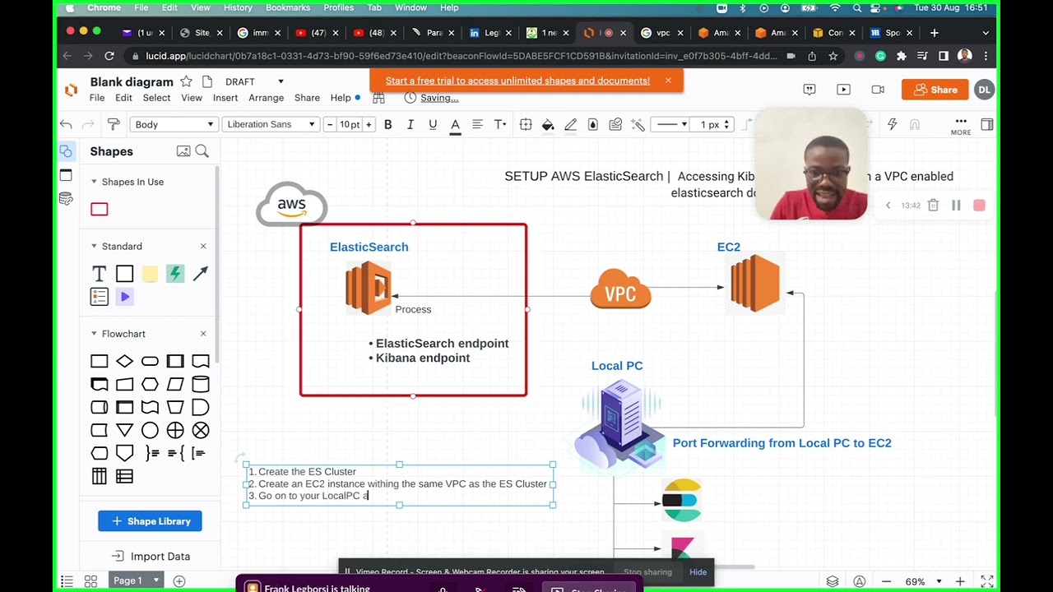Select the summing junction circle-X shape
This screenshot has height=592, width=1053.
201,430
